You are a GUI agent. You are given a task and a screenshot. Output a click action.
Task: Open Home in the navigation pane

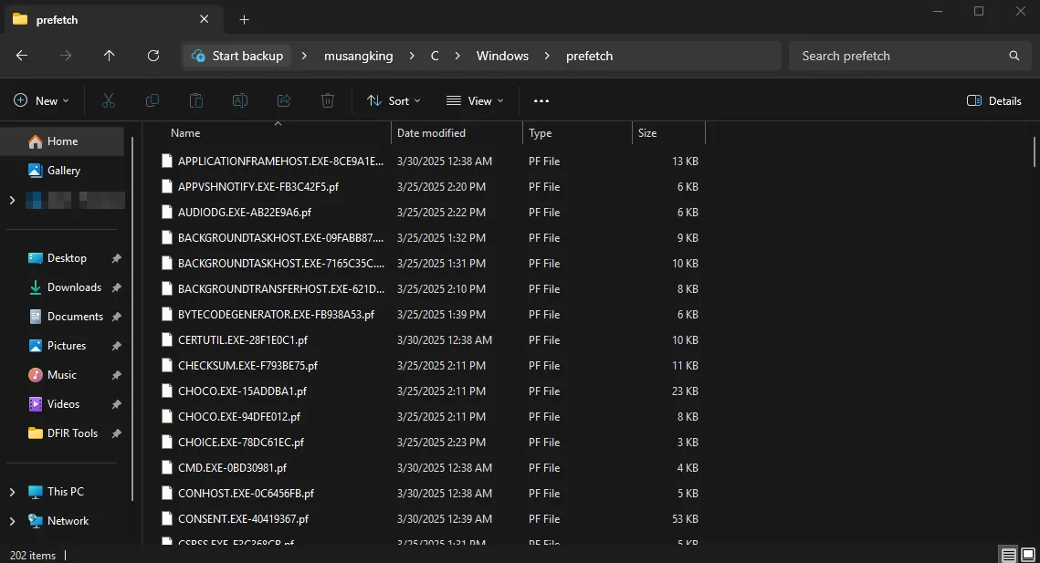[x=62, y=141]
